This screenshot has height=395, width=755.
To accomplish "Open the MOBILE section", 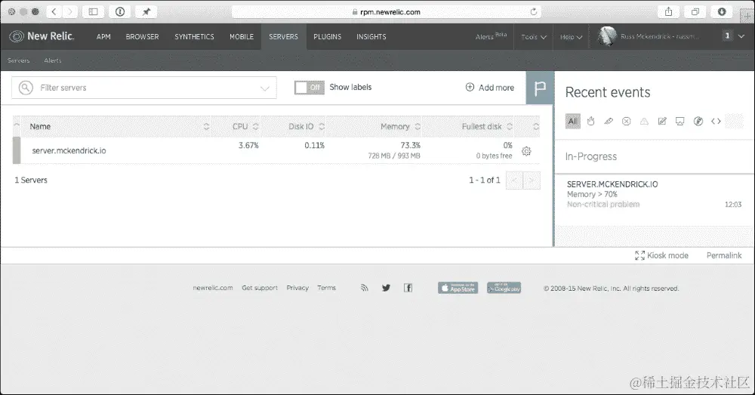I will pyautogui.click(x=242, y=36).
